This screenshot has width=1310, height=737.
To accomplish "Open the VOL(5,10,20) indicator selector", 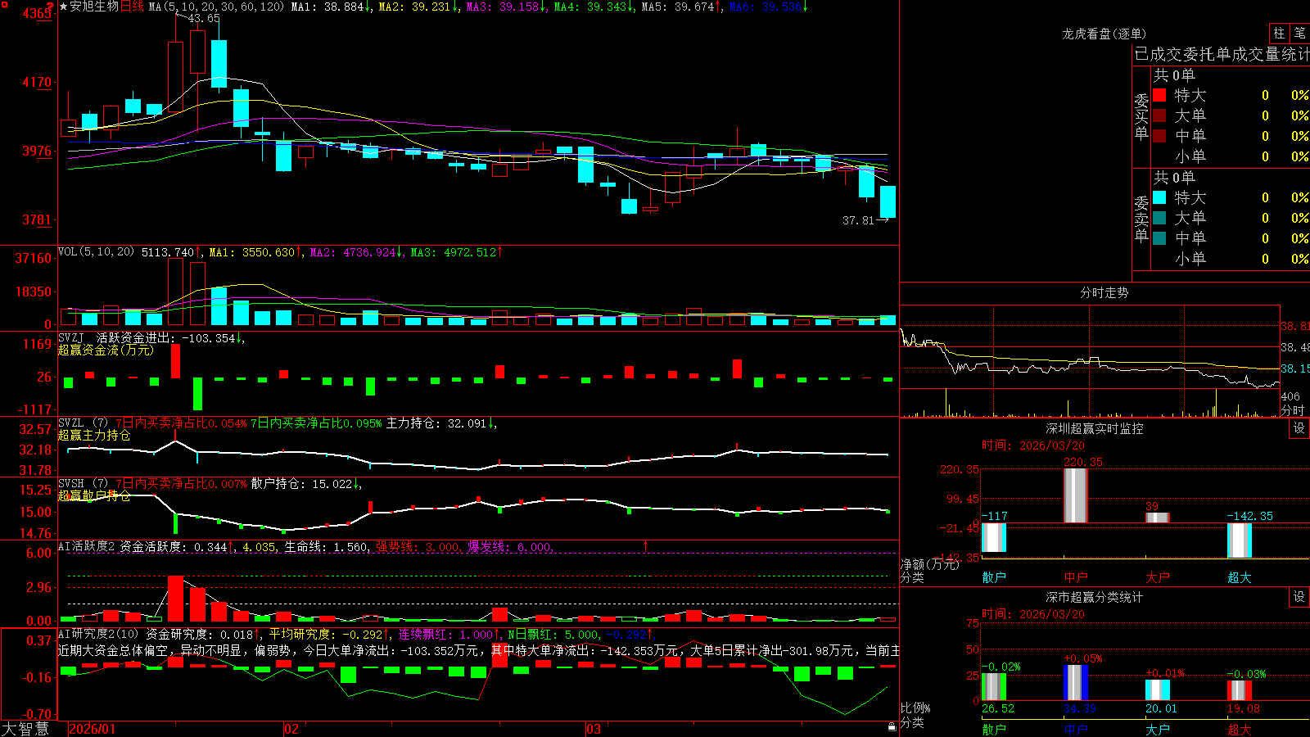I will tap(96, 252).
